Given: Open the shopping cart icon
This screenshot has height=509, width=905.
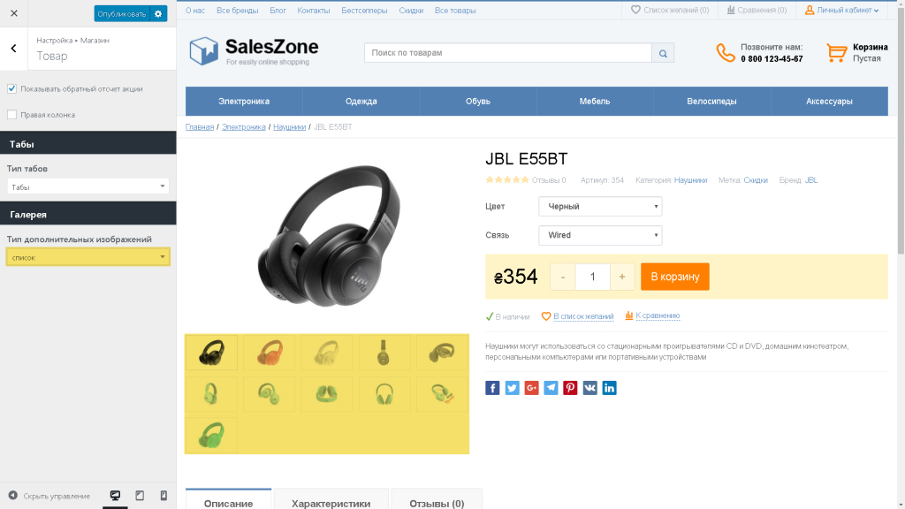Looking at the screenshot, I should 836,52.
